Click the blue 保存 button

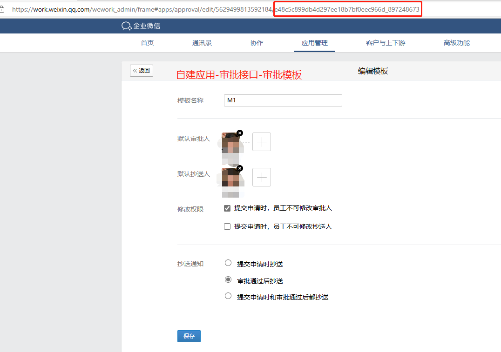189,336
